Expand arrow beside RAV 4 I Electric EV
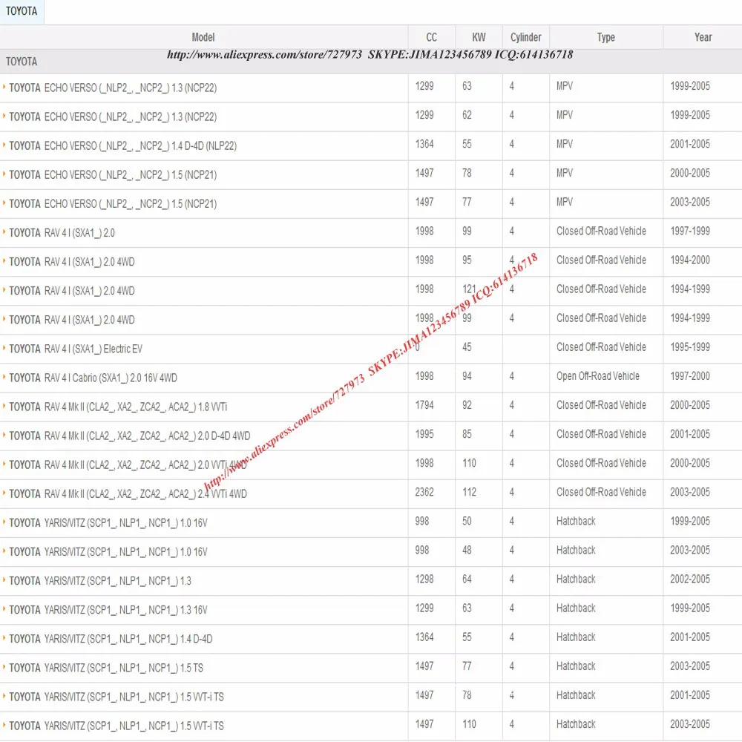This screenshot has height=742, width=742. pos(4,348)
